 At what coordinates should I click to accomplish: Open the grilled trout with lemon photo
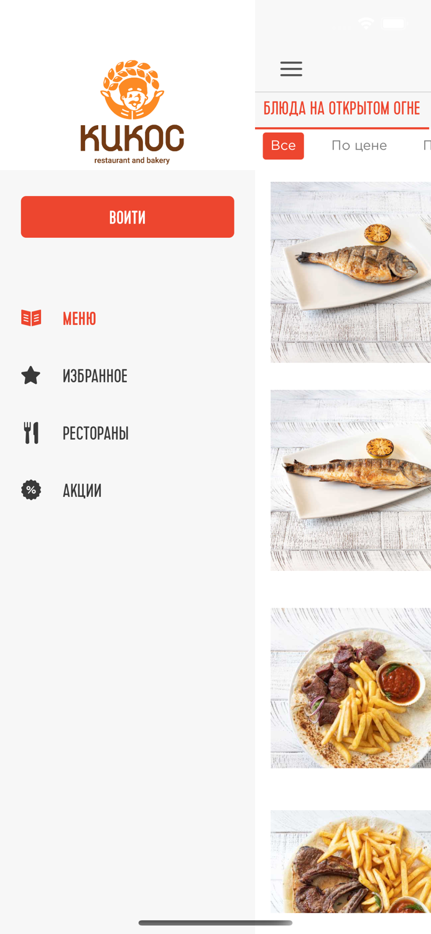point(351,480)
